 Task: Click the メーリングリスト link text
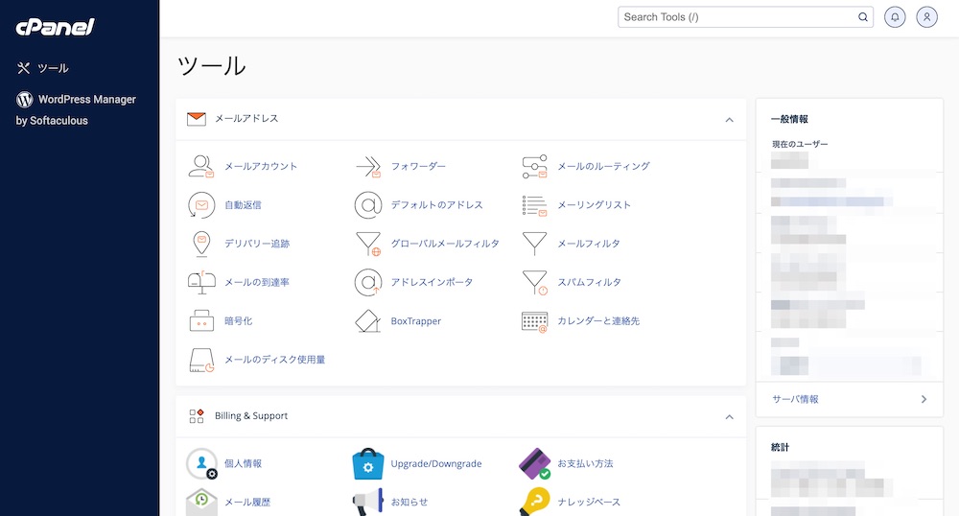594,205
